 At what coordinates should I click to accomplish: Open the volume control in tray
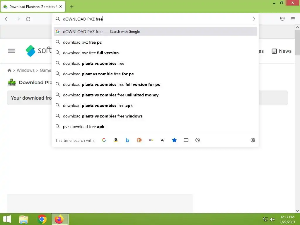(x=272, y=219)
